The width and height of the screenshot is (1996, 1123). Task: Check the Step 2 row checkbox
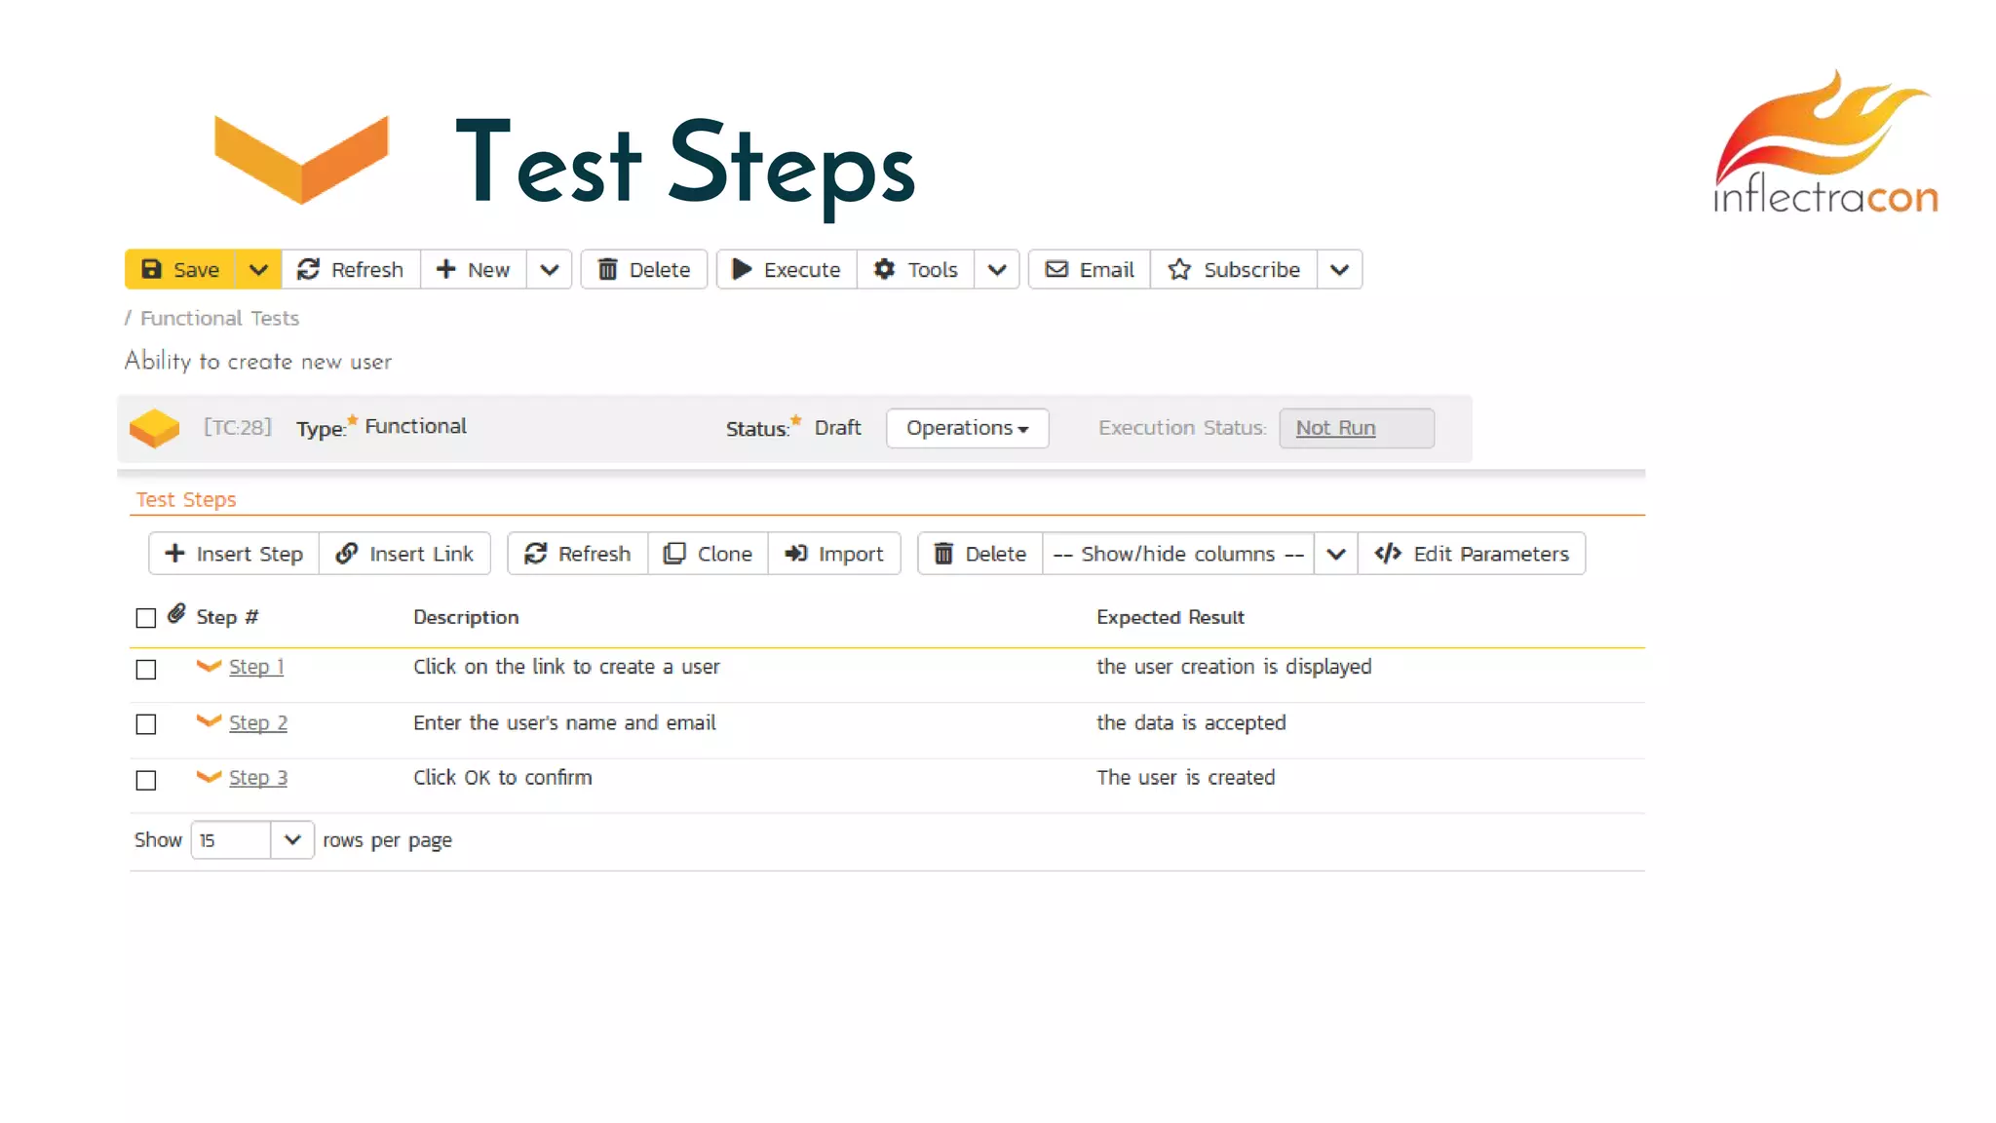point(146,724)
